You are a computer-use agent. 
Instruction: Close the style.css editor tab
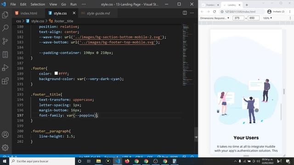click(x=74, y=13)
